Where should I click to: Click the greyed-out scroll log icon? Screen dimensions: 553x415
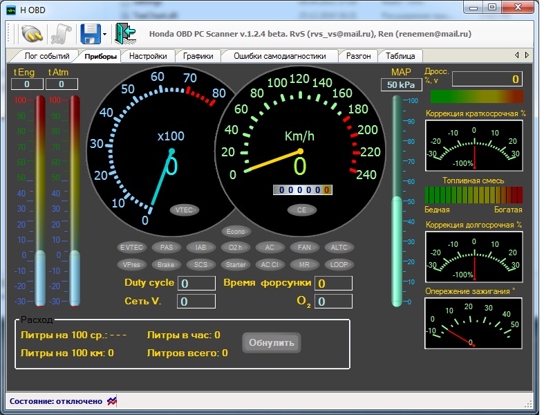pos(61,34)
